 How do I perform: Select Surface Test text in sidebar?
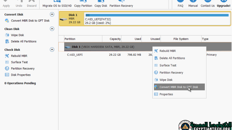pos(19,62)
